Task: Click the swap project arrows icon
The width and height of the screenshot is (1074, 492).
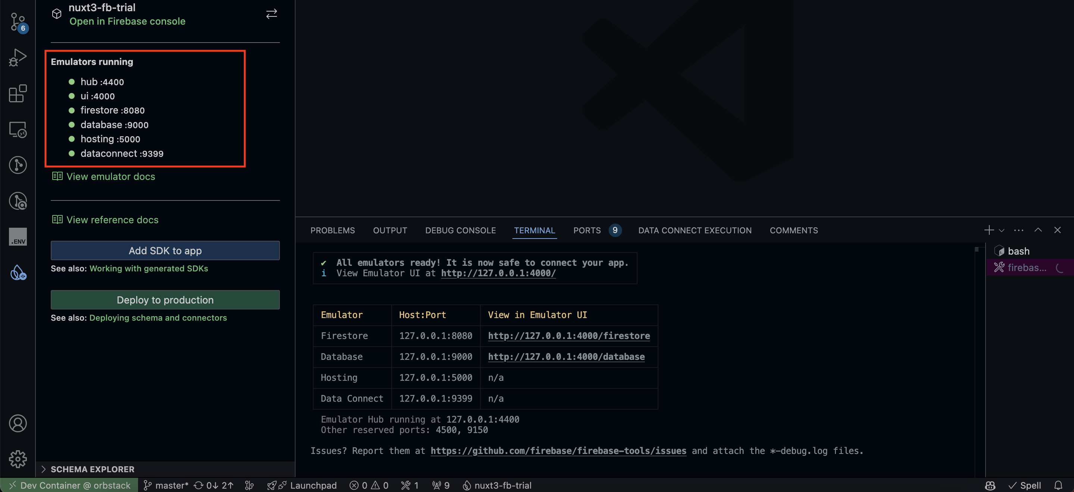Action: point(271,14)
